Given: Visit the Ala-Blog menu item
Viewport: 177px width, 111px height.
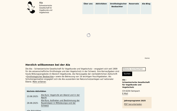Looking at the screenshot, I should click(146, 8).
